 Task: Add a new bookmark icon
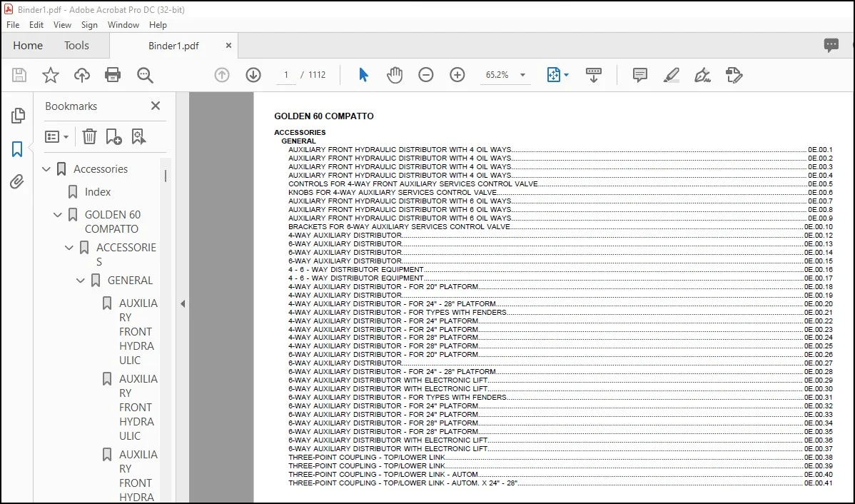113,136
